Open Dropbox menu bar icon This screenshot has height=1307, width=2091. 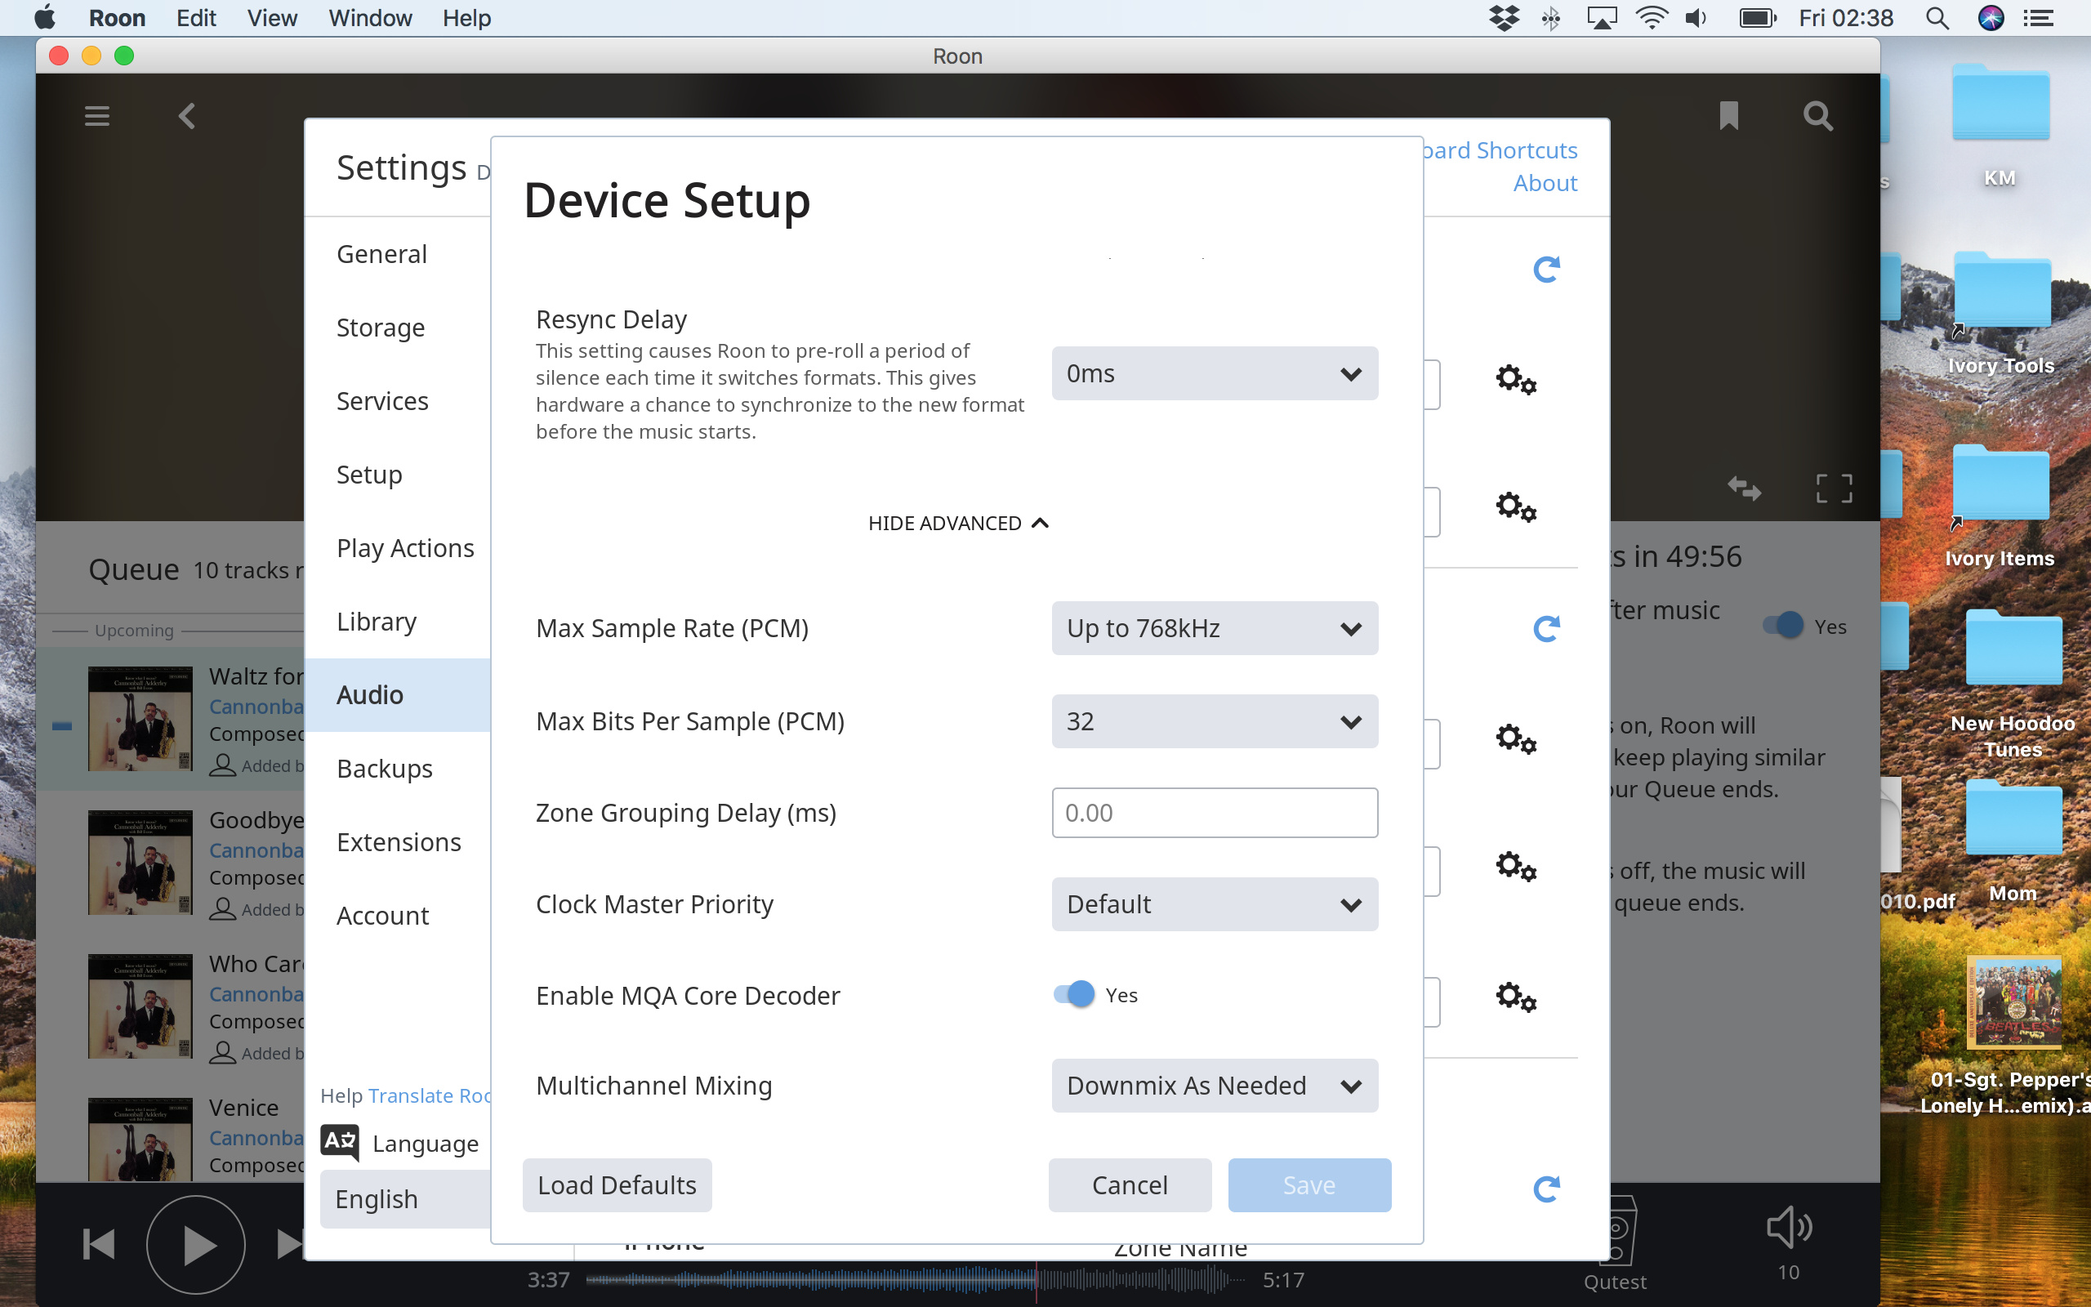(1505, 18)
